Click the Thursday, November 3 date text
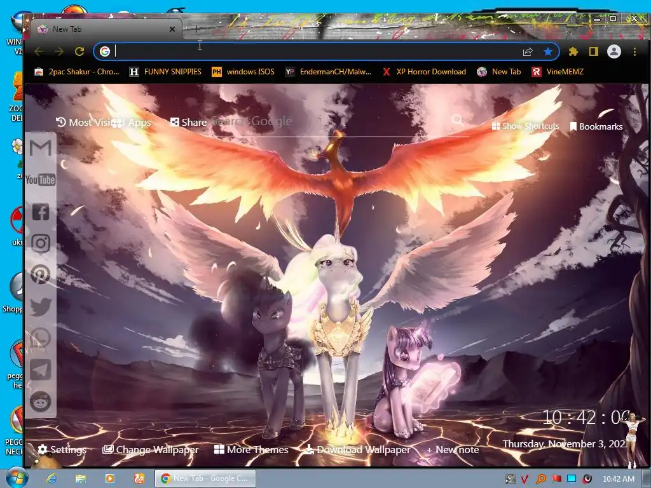Image resolution: width=651 pixels, height=488 pixels. coord(565,444)
